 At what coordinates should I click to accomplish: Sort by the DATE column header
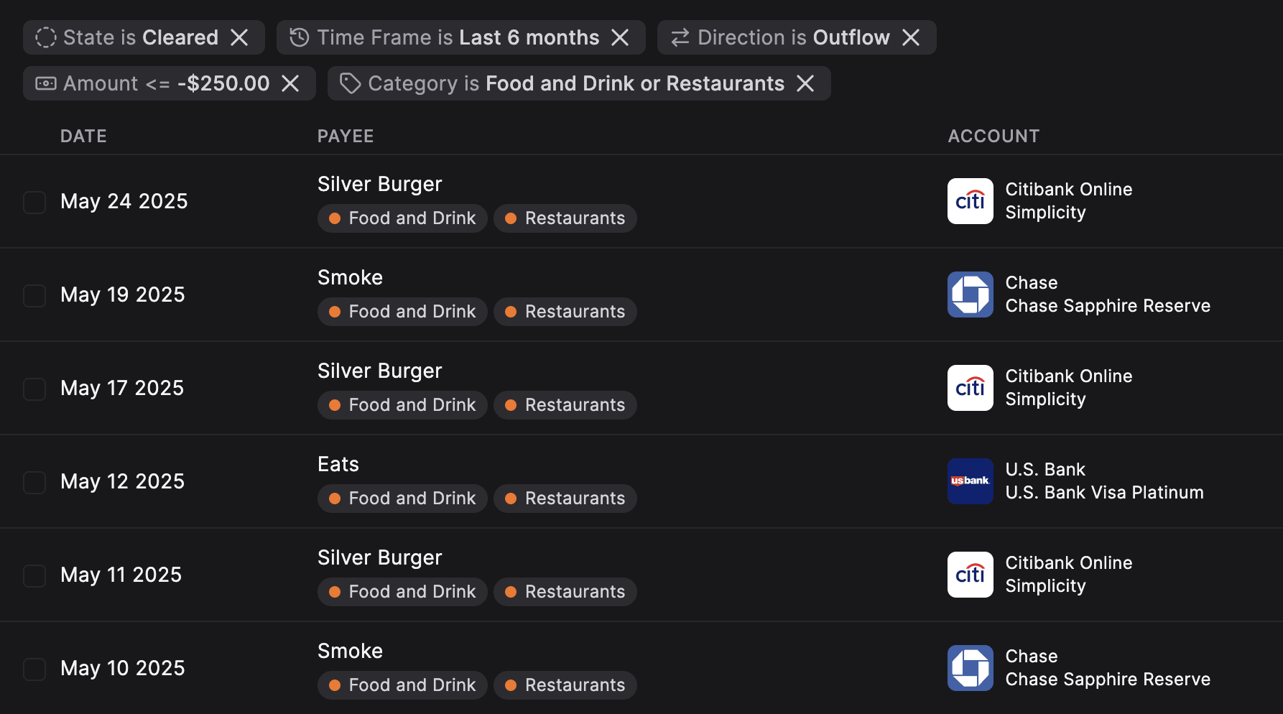[83, 136]
